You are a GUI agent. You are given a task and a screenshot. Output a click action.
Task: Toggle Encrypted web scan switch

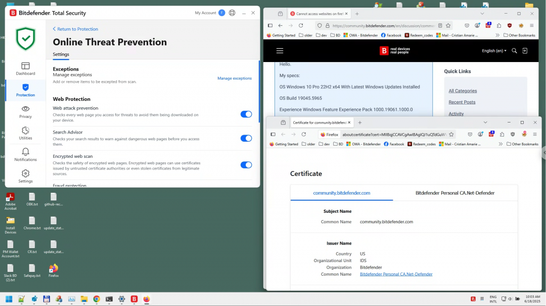(246, 165)
